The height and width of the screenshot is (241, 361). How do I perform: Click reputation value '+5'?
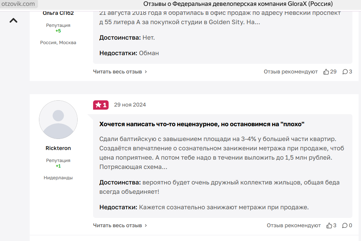(58, 31)
